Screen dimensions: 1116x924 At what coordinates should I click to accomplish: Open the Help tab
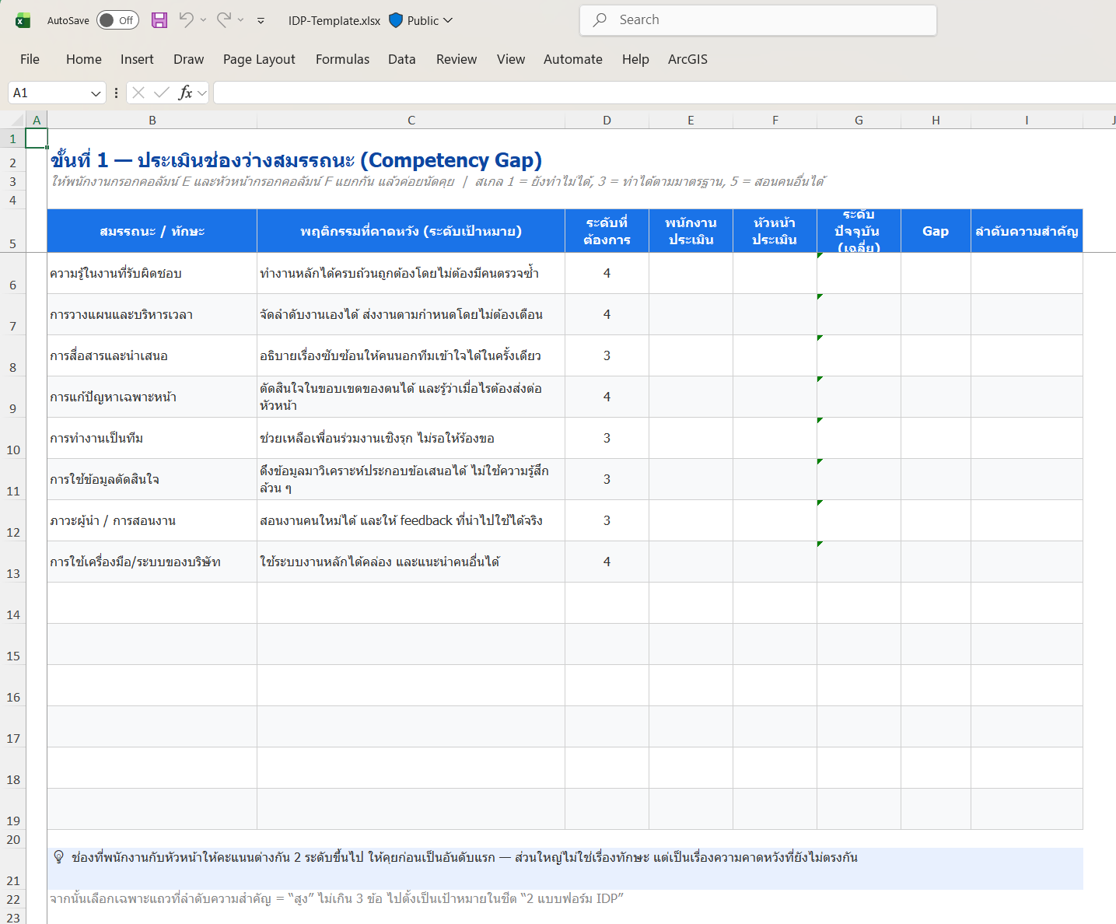click(x=635, y=59)
